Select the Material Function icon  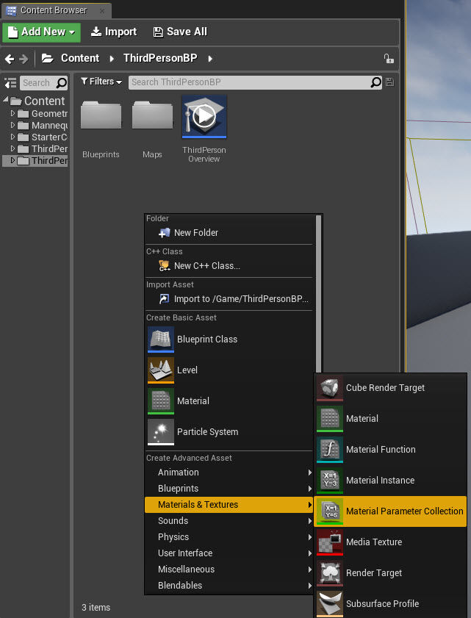[330, 450]
